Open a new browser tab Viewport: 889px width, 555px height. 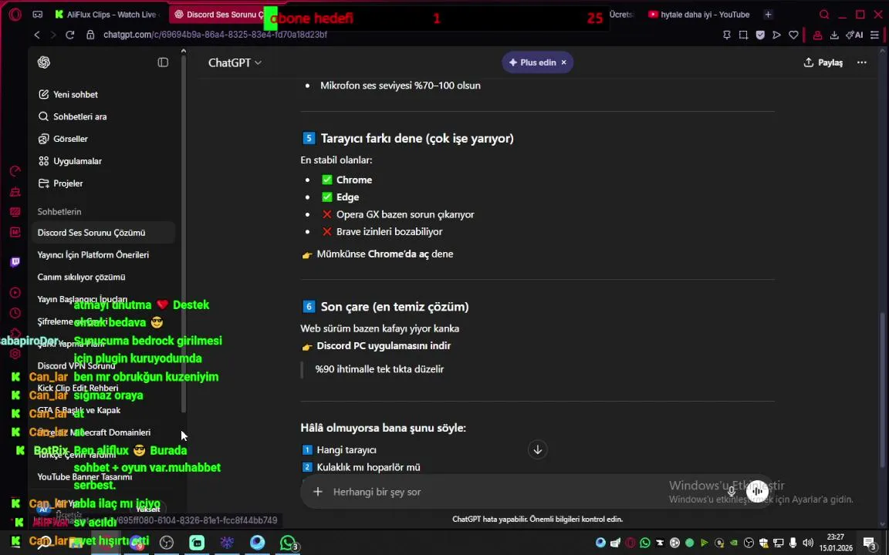coord(769,15)
